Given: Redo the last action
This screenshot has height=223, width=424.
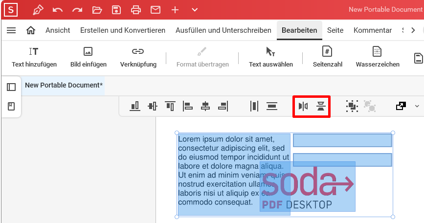Looking at the screenshot, I should point(77,10).
